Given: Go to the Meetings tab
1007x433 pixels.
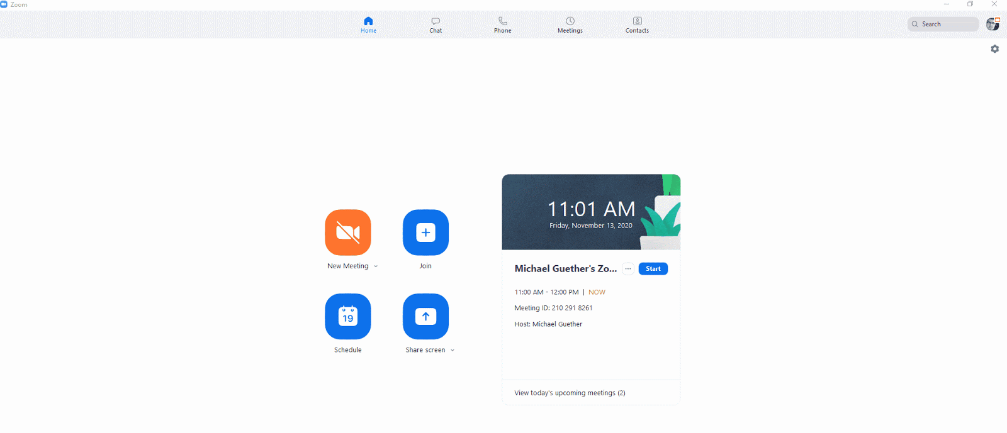Looking at the screenshot, I should tap(570, 25).
